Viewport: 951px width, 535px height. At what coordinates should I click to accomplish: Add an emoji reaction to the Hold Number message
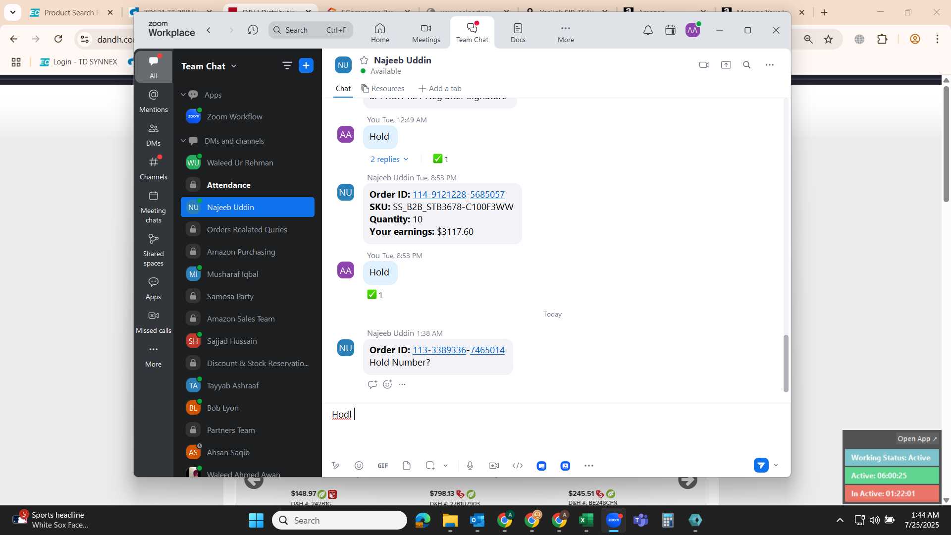pyautogui.click(x=387, y=384)
